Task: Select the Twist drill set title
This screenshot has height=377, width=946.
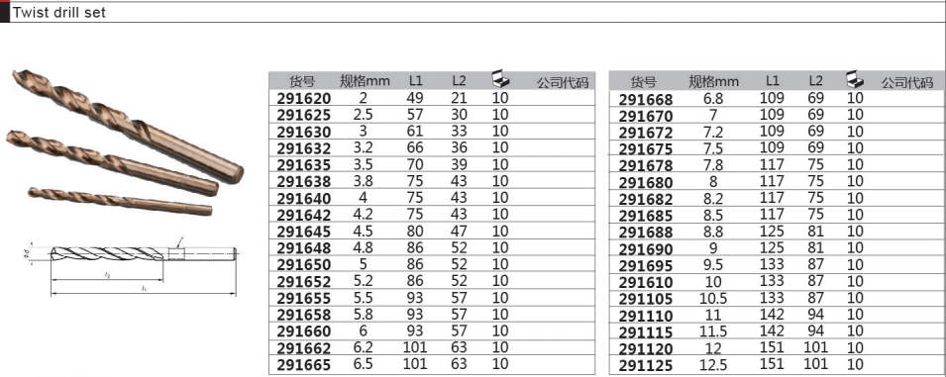Action: click(59, 13)
